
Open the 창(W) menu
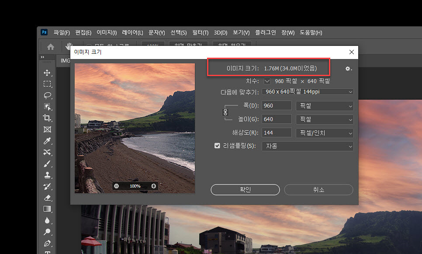click(288, 33)
